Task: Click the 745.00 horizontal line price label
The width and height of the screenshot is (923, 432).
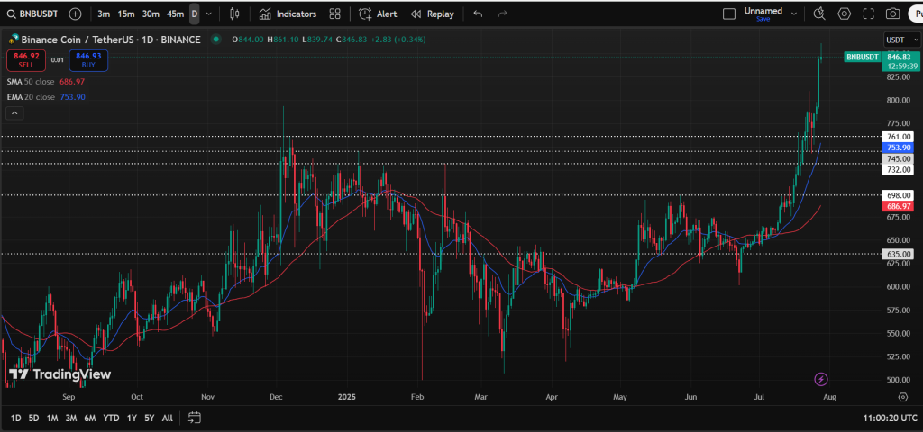Action: (899, 158)
